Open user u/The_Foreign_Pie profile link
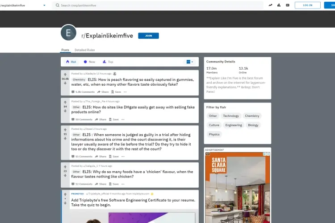The width and height of the screenshot is (335, 223). pyautogui.click(x=94, y=101)
